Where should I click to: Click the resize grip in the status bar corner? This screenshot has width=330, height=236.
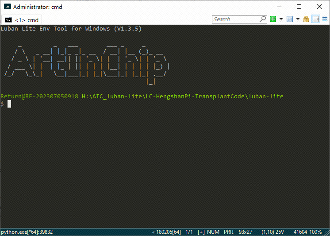[326, 232]
